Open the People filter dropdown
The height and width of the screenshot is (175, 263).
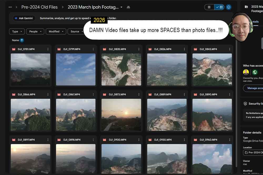pos(35,31)
